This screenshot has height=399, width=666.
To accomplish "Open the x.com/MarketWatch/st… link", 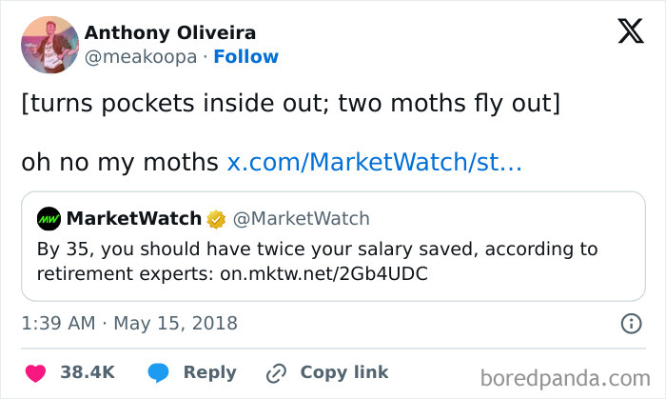I will point(374,162).
